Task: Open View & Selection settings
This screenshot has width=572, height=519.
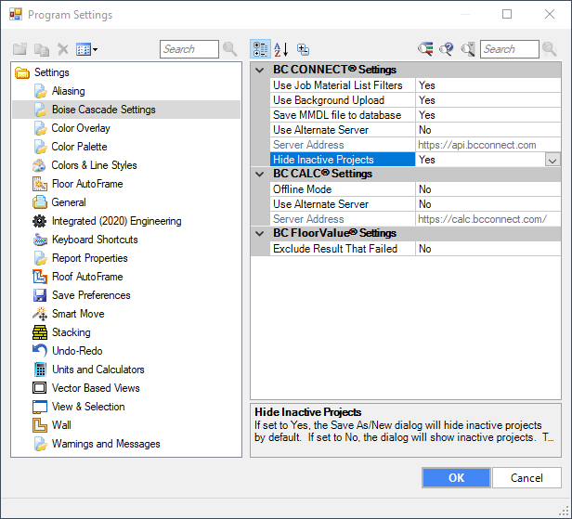Action: point(88,407)
